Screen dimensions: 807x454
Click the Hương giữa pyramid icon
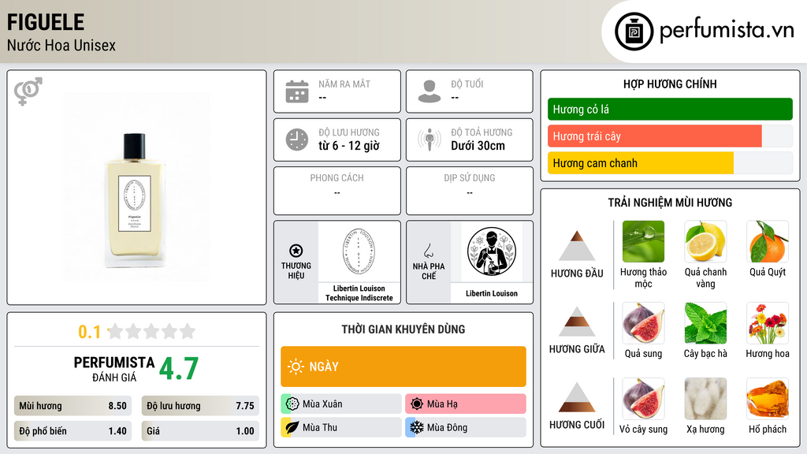point(577,322)
